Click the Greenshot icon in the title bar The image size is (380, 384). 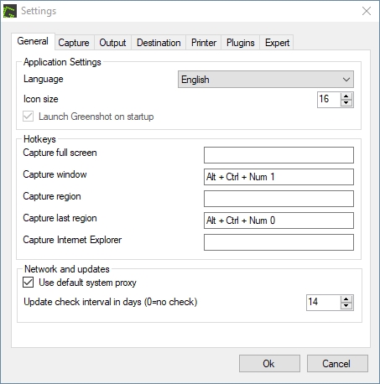pos(10,11)
